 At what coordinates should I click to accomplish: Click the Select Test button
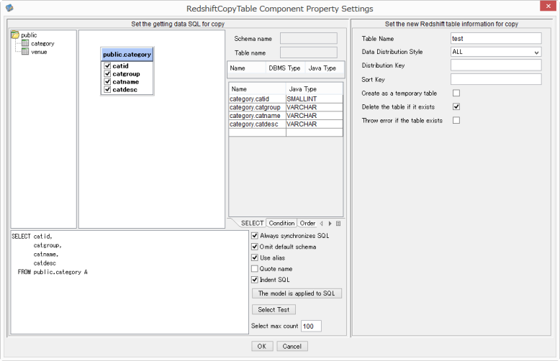click(274, 310)
